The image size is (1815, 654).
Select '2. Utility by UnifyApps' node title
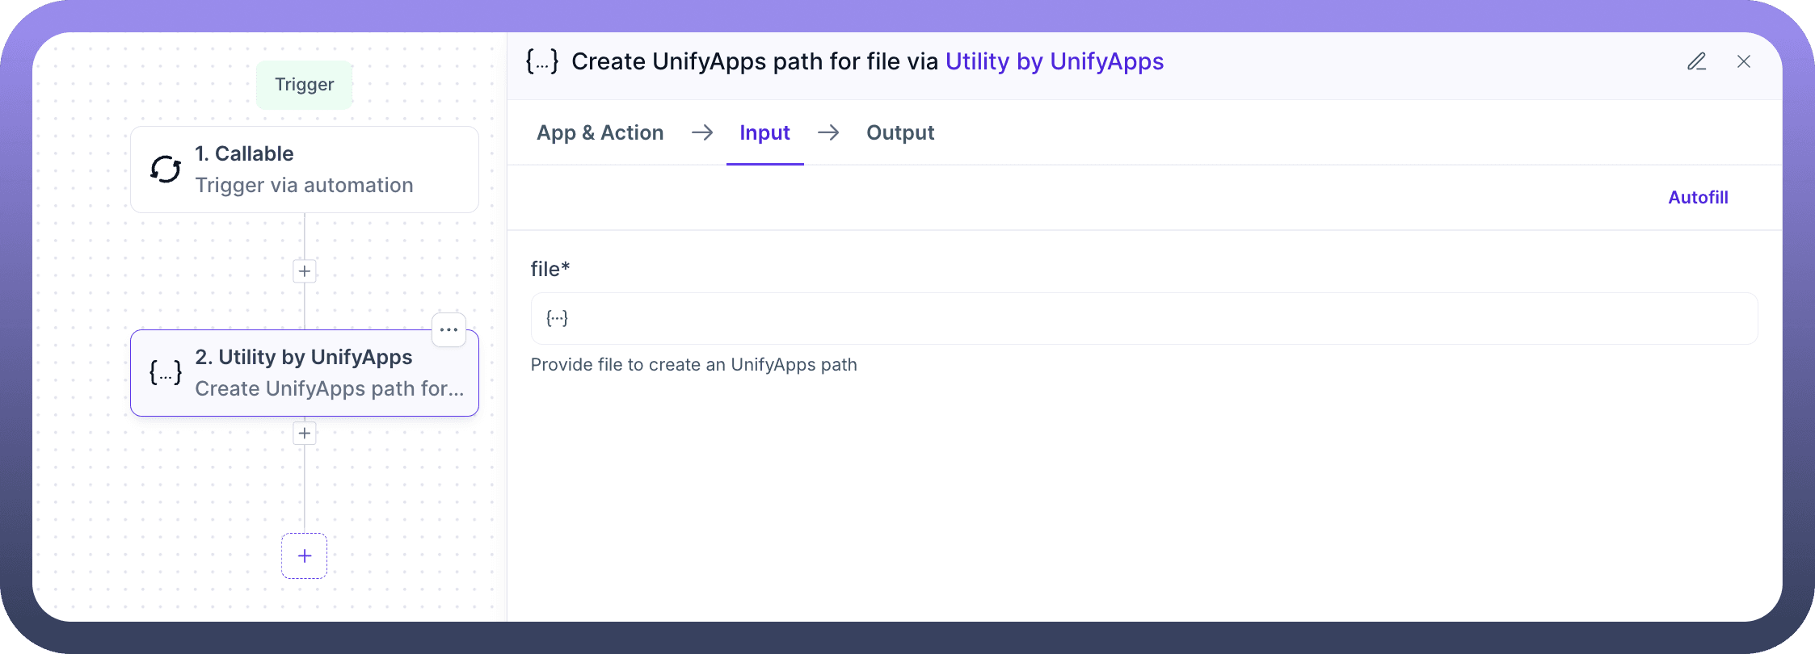304,357
